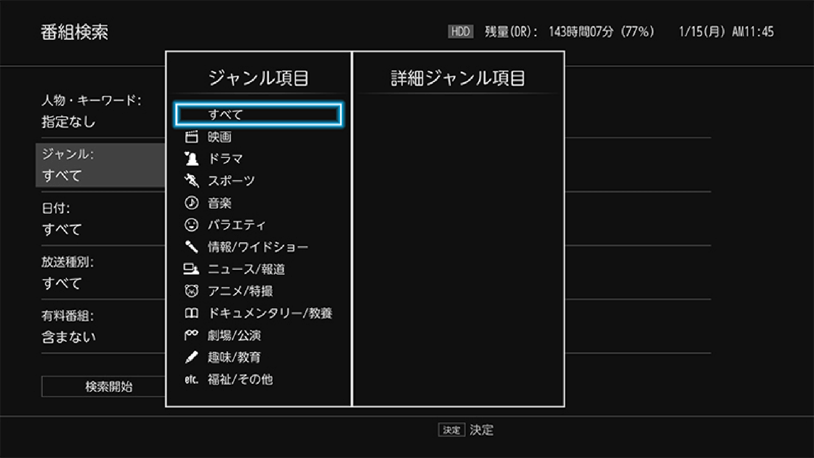Click the music note icon
Image resolution: width=814 pixels, height=458 pixels.
click(191, 203)
